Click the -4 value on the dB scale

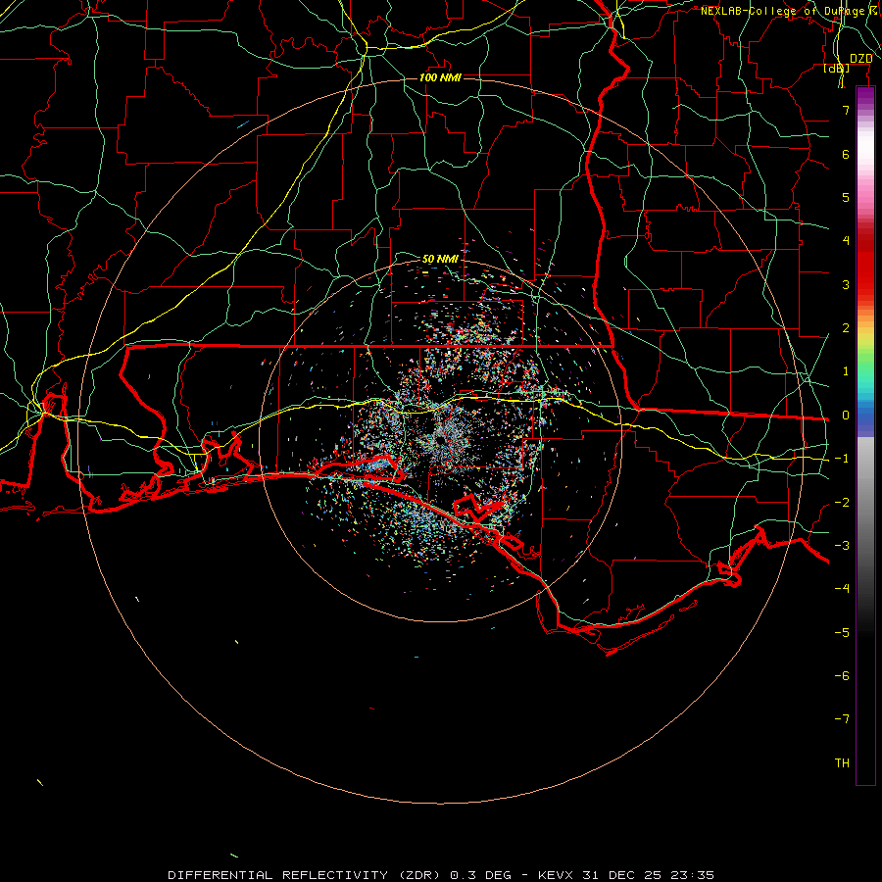point(842,588)
